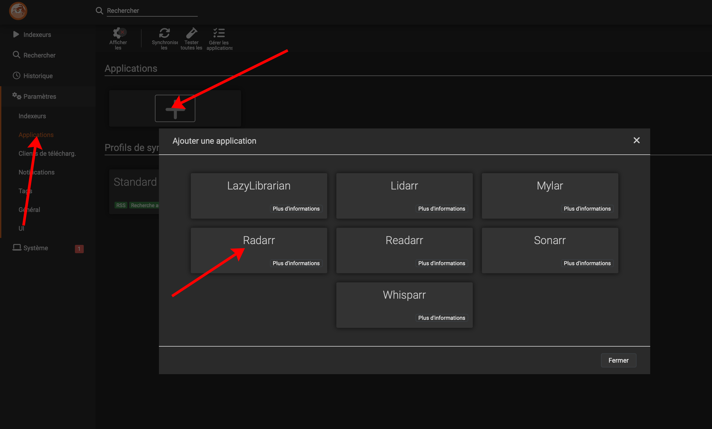
Task: Click the Prowlarr logo icon
Action: point(18,11)
